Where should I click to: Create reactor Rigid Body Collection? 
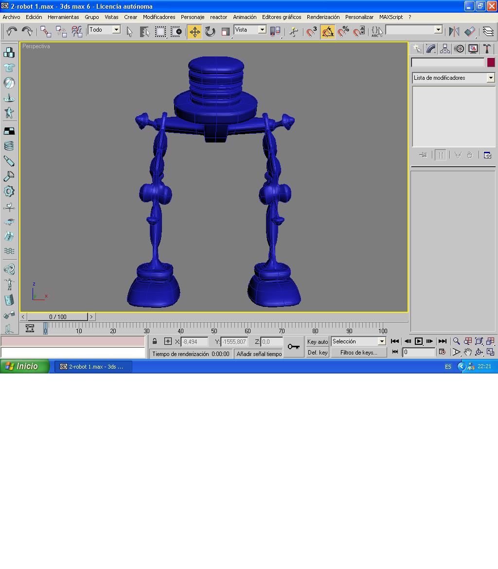tap(9, 53)
